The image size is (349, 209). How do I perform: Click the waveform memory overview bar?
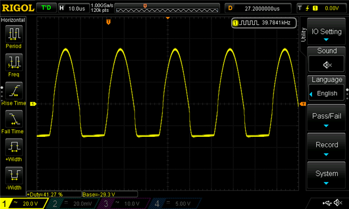click(x=167, y=8)
